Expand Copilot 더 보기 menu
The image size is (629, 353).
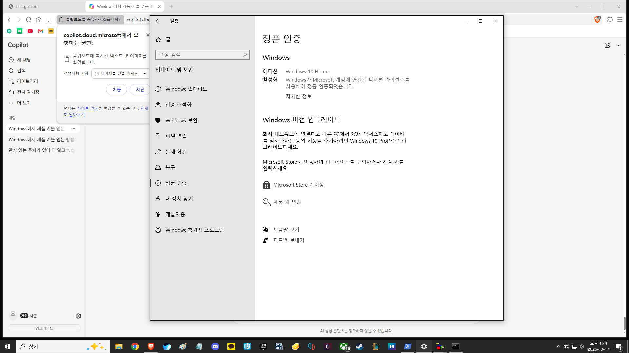(20, 103)
